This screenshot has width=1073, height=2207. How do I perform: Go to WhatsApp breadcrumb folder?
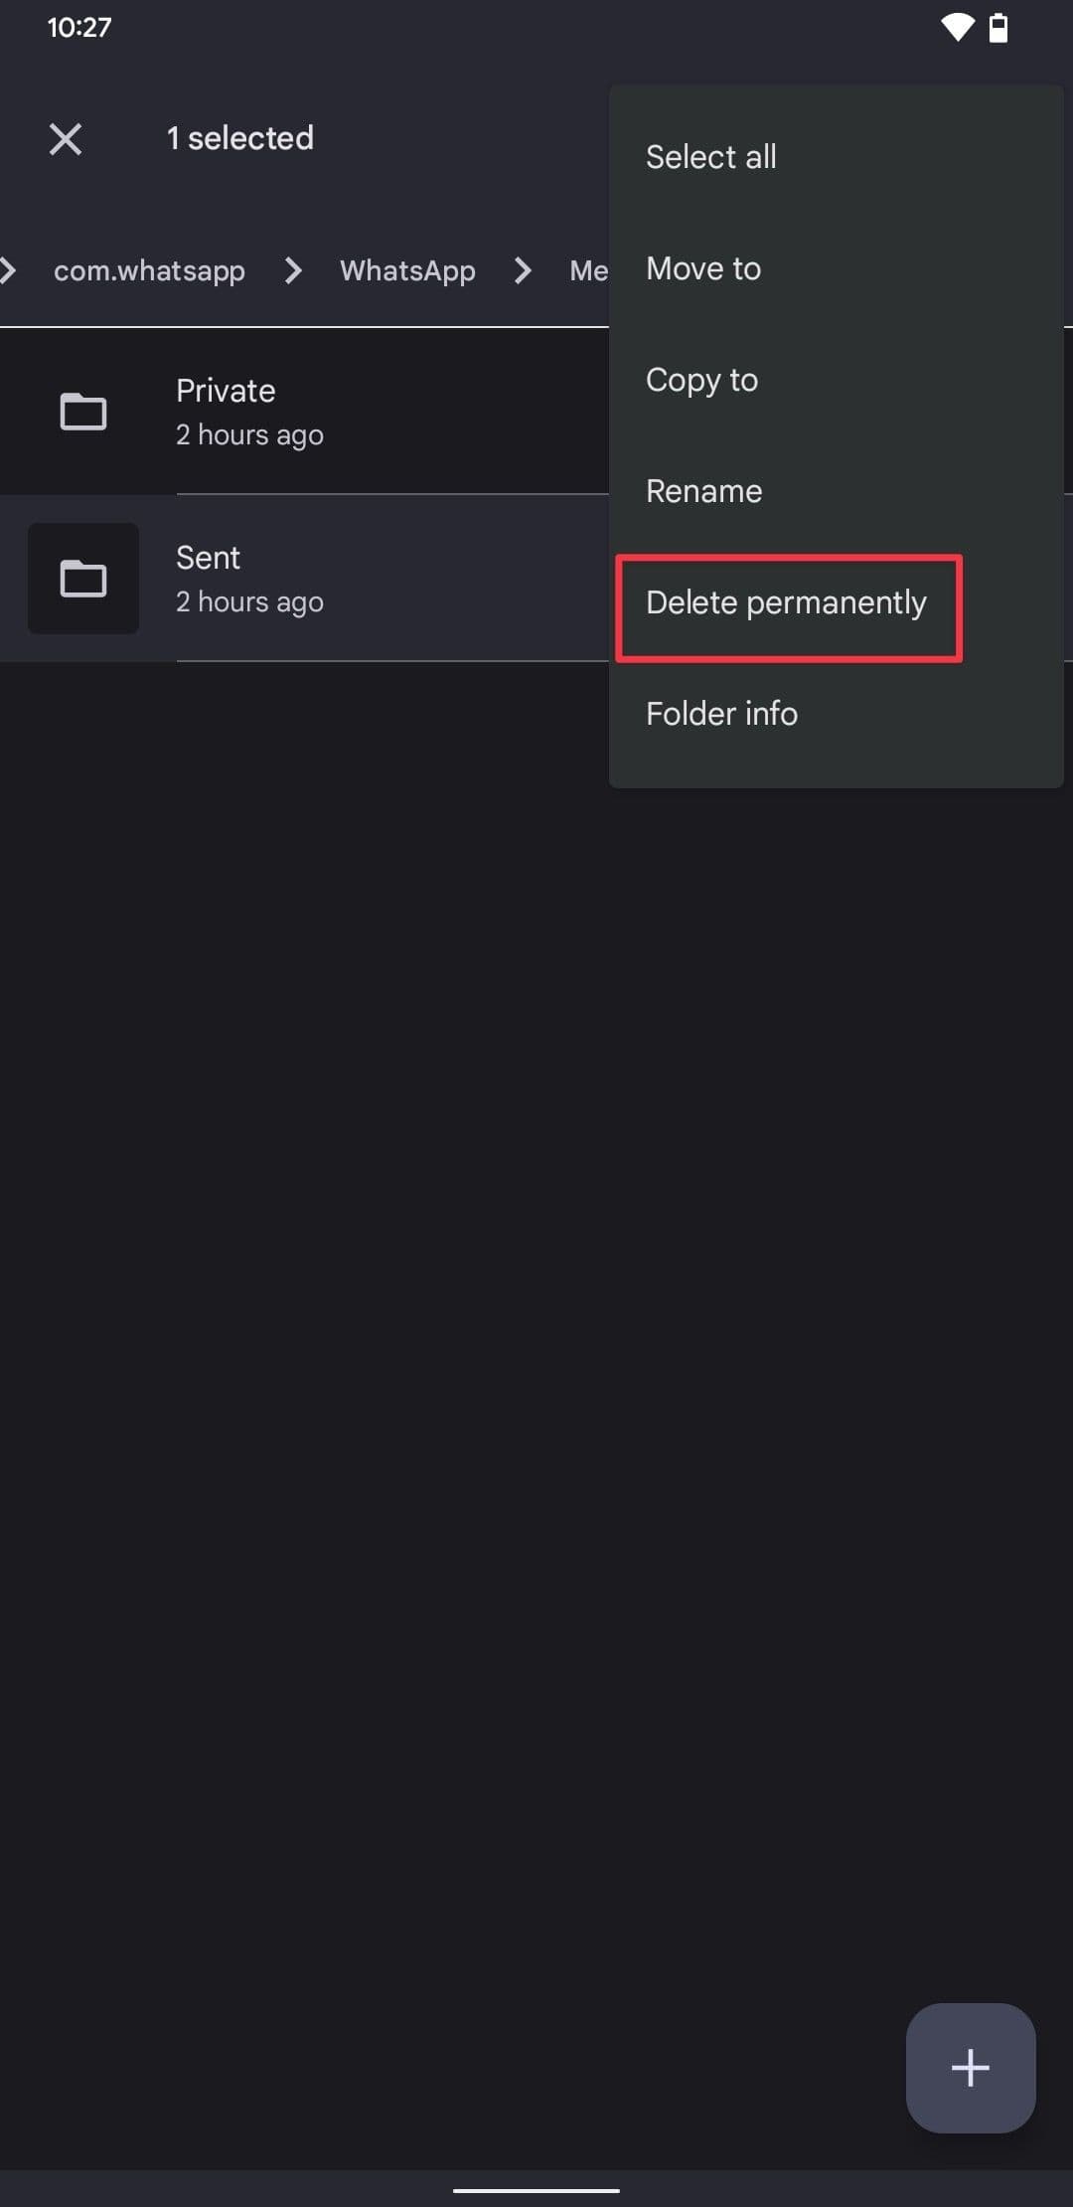(x=407, y=270)
